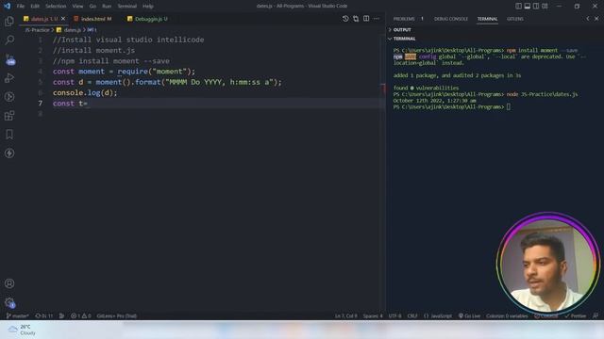The width and height of the screenshot is (604, 339).
Task: Open Source Control view in activity bar
Action: tap(9, 59)
